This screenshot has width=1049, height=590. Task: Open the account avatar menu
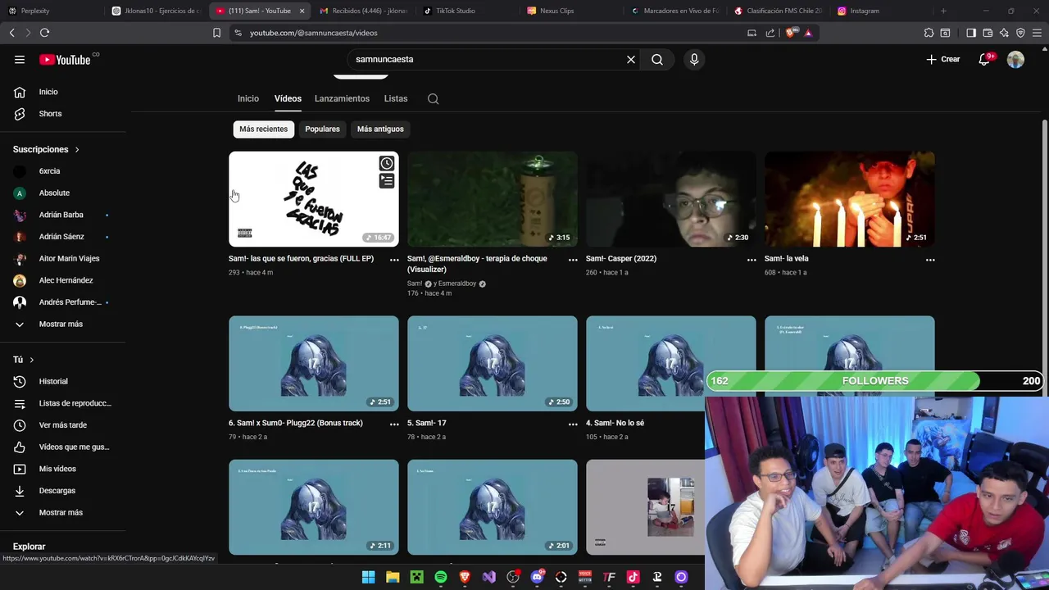(x=1015, y=59)
